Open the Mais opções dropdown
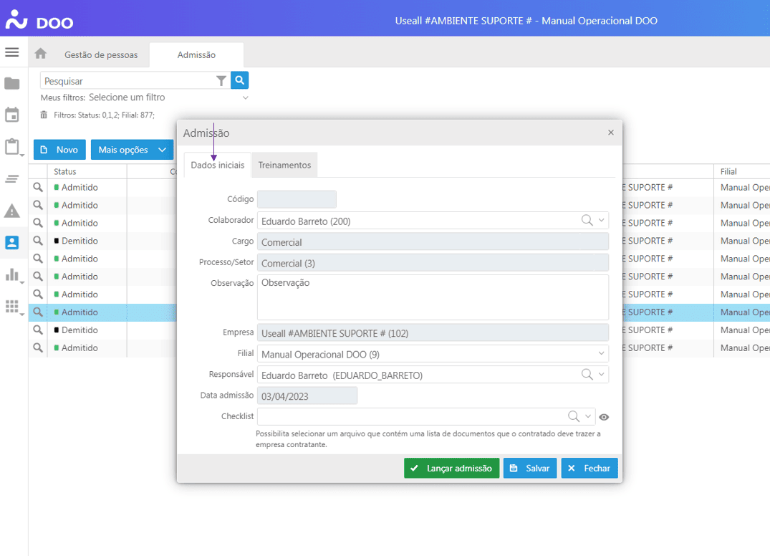The height and width of the screenshot is (556, 770). click(x=132, y=150)
